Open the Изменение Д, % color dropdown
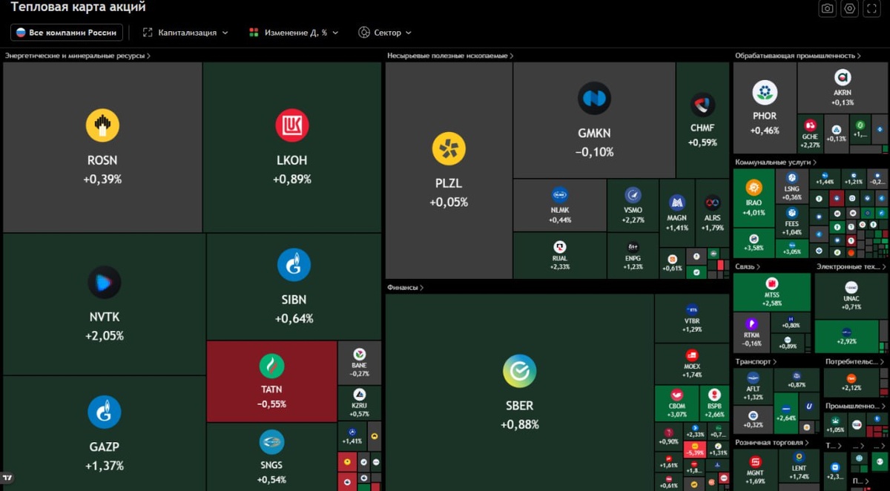Screen dimensions: 890x491 (x=294, y=33)
